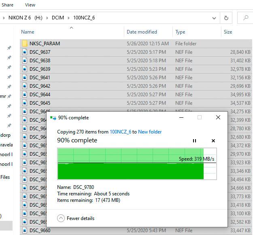Sort by Size column header

point(228,32)
